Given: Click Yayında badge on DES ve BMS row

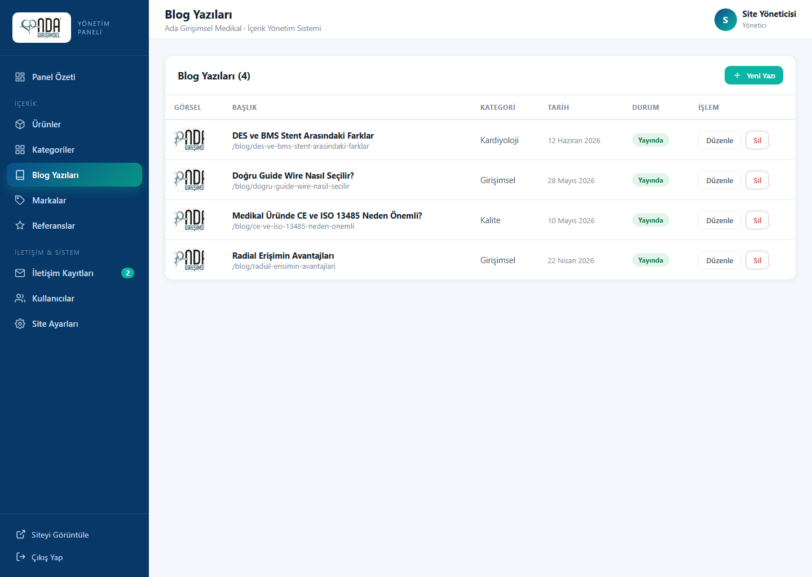Looking at the screenshot, I should pos(651,140).
